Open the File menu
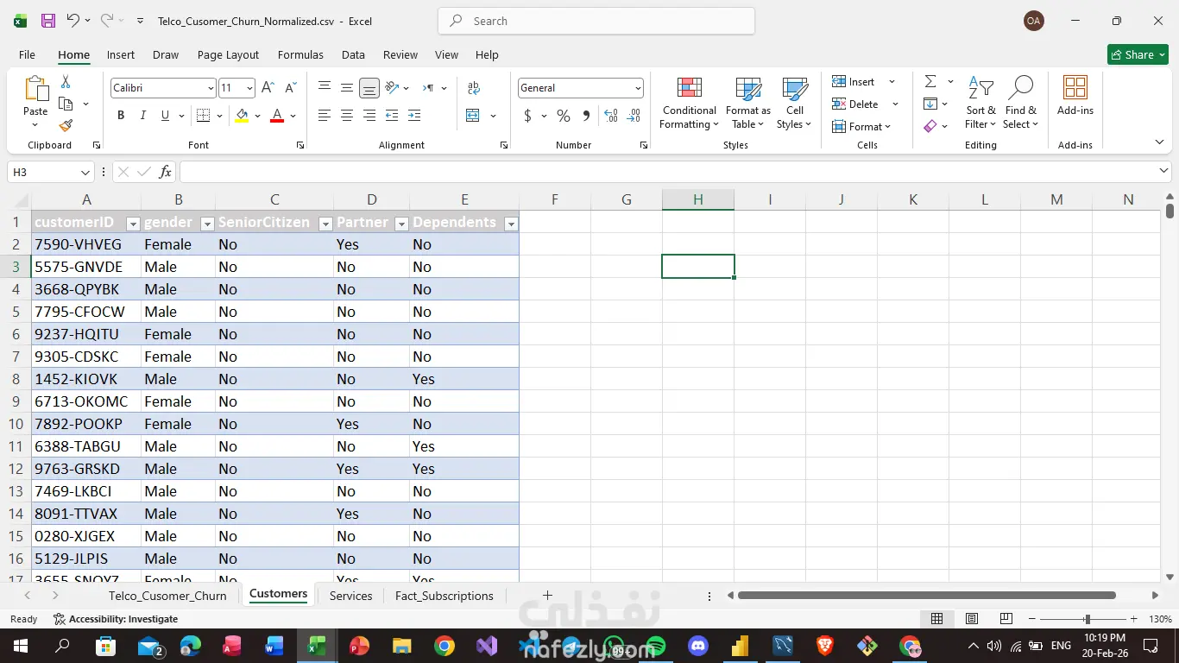The width and height of the screenshot is (1179, 663). coord(28,54)
